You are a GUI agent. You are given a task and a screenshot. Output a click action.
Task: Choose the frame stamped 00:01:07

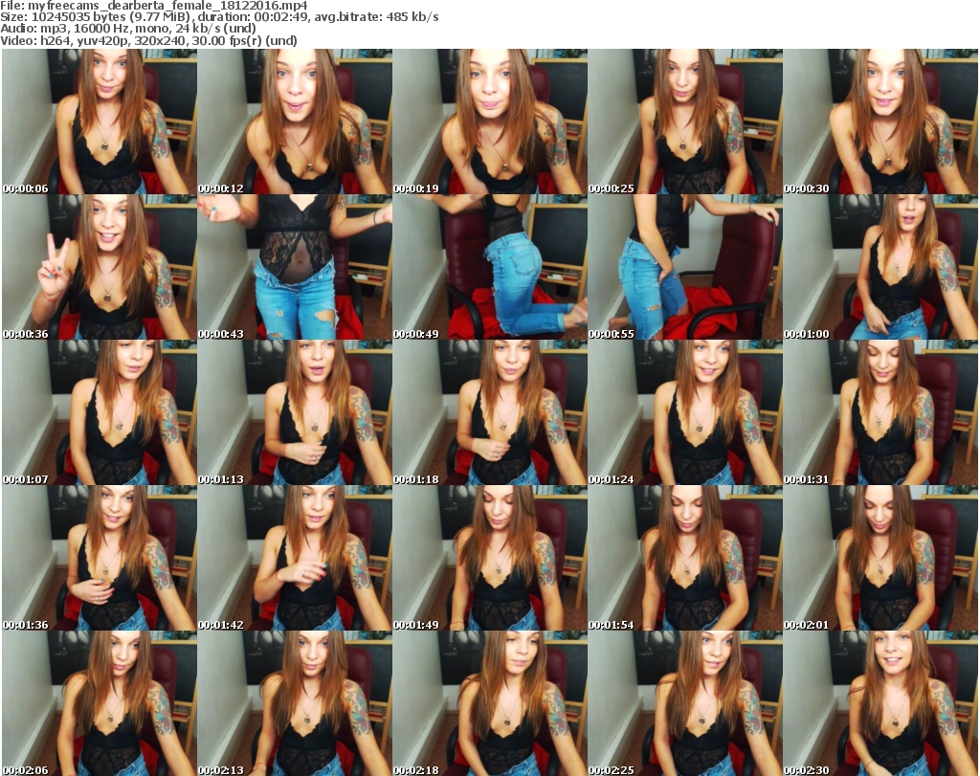(100, 412)
